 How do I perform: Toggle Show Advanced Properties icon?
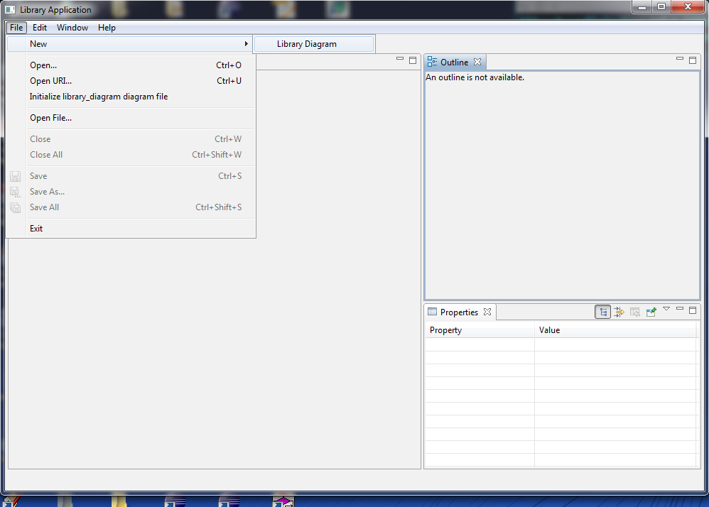pyautogui.click(x=619, y=312)
